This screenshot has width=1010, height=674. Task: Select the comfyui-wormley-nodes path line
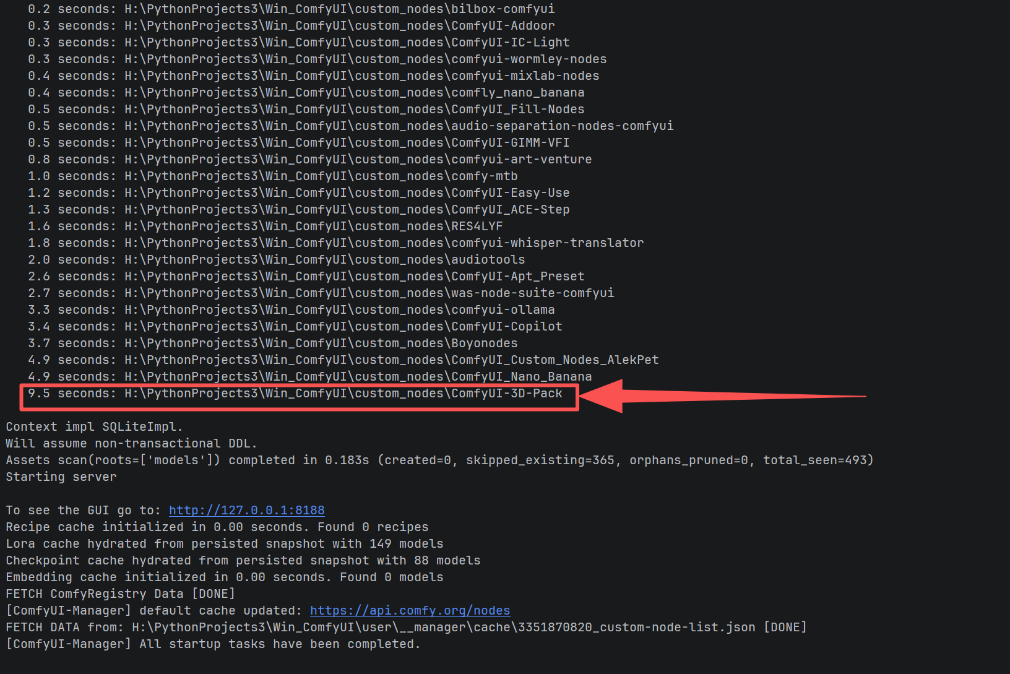[x=317, y=59]
